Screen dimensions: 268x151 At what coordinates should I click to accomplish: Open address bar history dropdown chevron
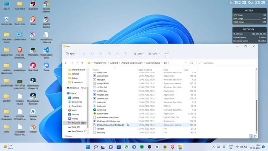(x=186, y=63)
